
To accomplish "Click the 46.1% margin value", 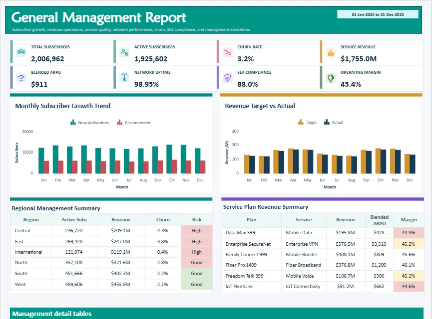I will click(409, 265).
